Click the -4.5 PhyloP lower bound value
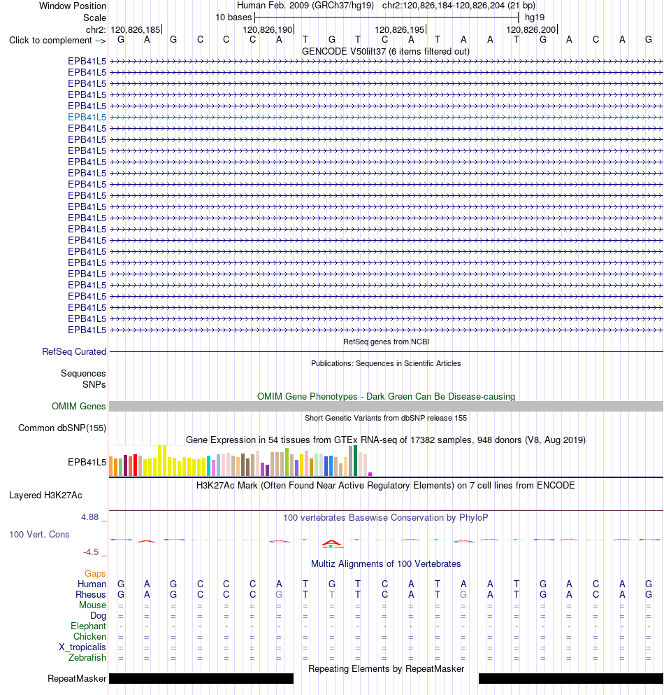Image resolution: width=664 pixels, height=695 pixels. click(x=91, y=552)
